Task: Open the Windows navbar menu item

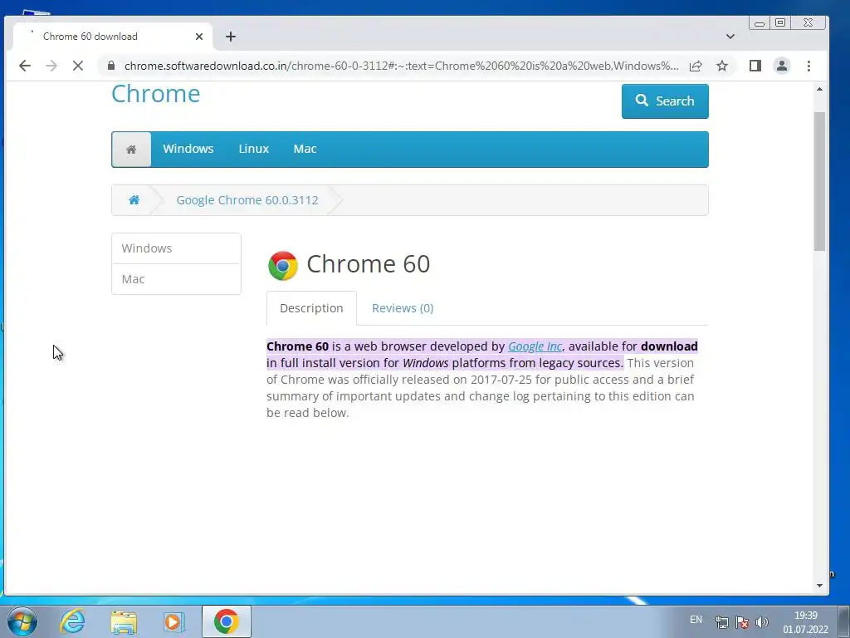Action: (188, 149)
